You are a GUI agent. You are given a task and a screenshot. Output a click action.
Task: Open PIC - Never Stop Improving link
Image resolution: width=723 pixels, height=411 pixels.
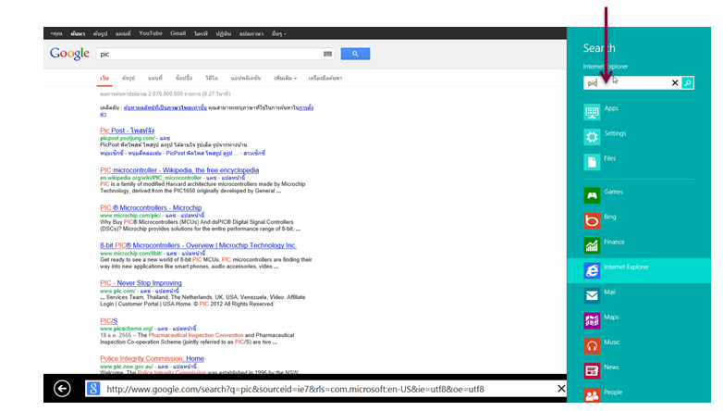141,283
